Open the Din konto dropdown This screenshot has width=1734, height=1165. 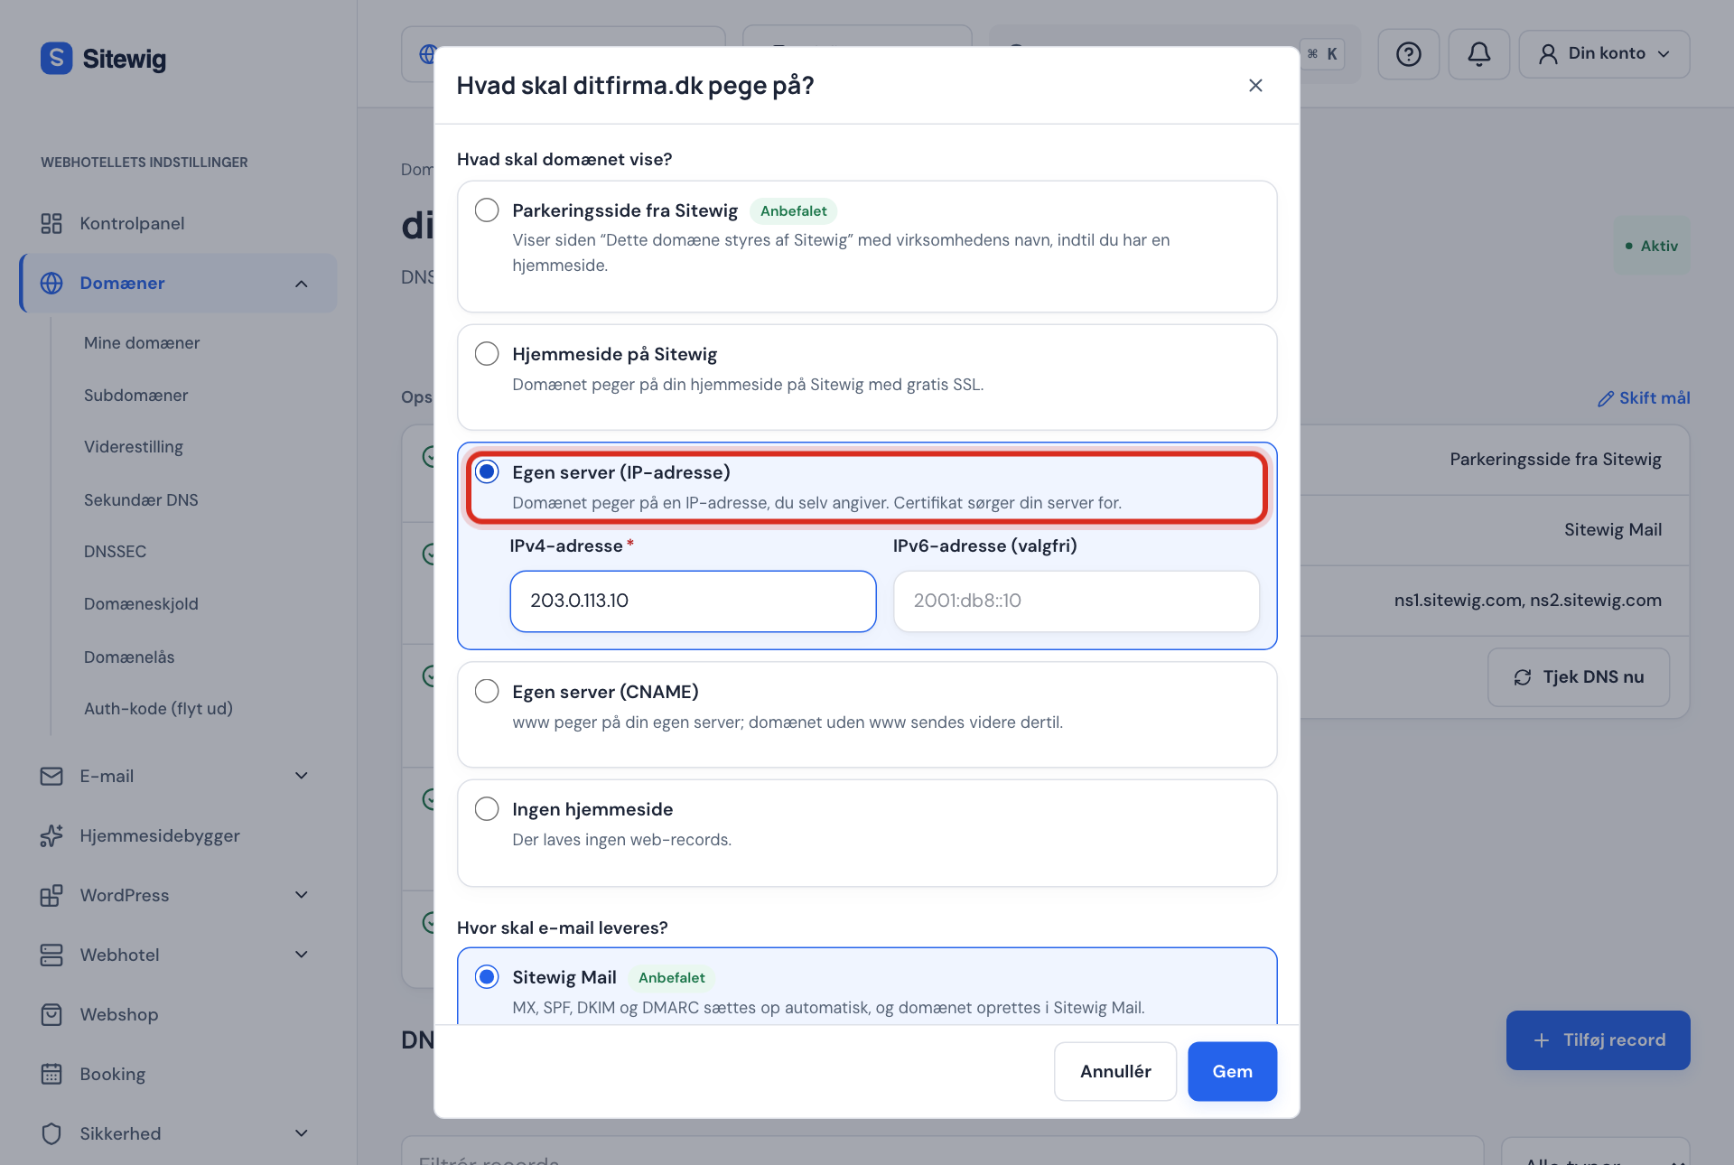point(1604,54)
